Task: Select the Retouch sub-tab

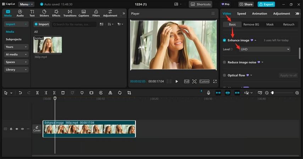Action: [289, 24]
